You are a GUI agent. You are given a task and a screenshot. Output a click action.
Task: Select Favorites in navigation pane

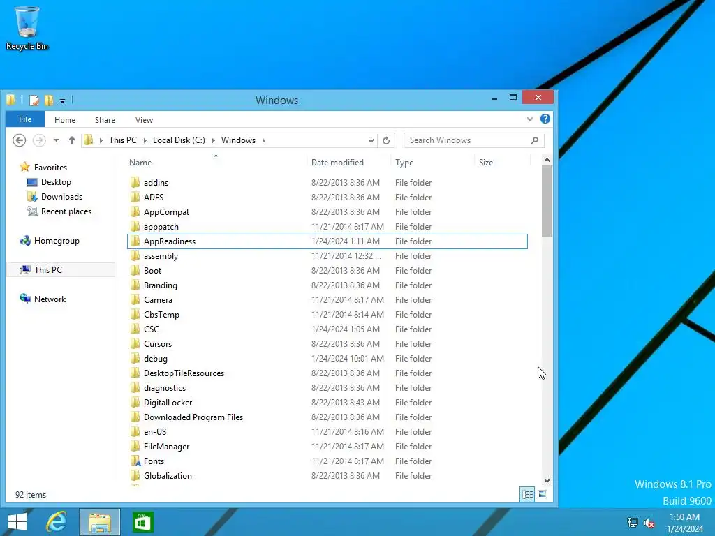(x=43, y=167)
